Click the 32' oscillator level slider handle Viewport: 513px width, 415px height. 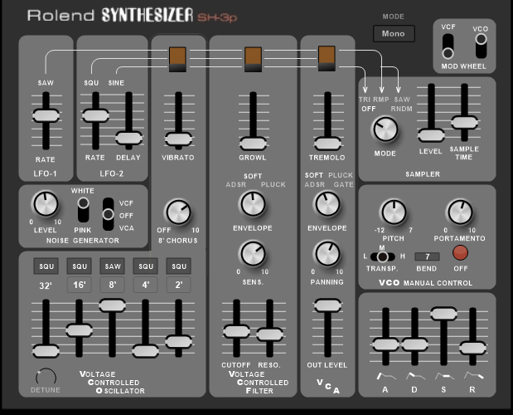[x=46, y=351]
